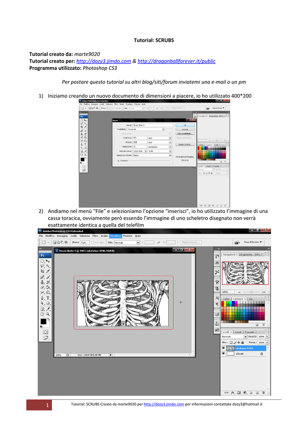This screenshot has height=436, width=308.
Task: Select skeleton-9340 layer thumbnail in Livelli panel
Action: pos(231,348)
